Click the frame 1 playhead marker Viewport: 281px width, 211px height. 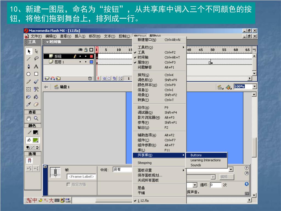click(97, 50)
